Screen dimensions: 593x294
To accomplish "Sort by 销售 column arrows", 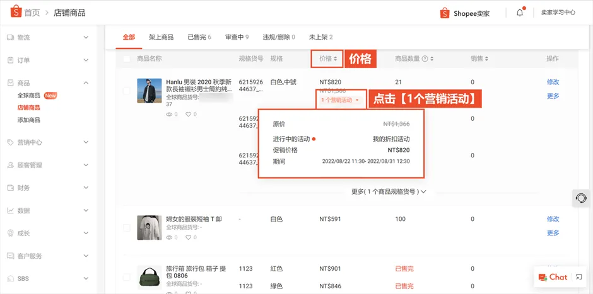I will pyautogui.click(x=486, y=59).
